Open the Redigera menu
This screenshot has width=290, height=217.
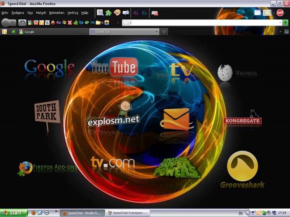[x=18, y=13]
